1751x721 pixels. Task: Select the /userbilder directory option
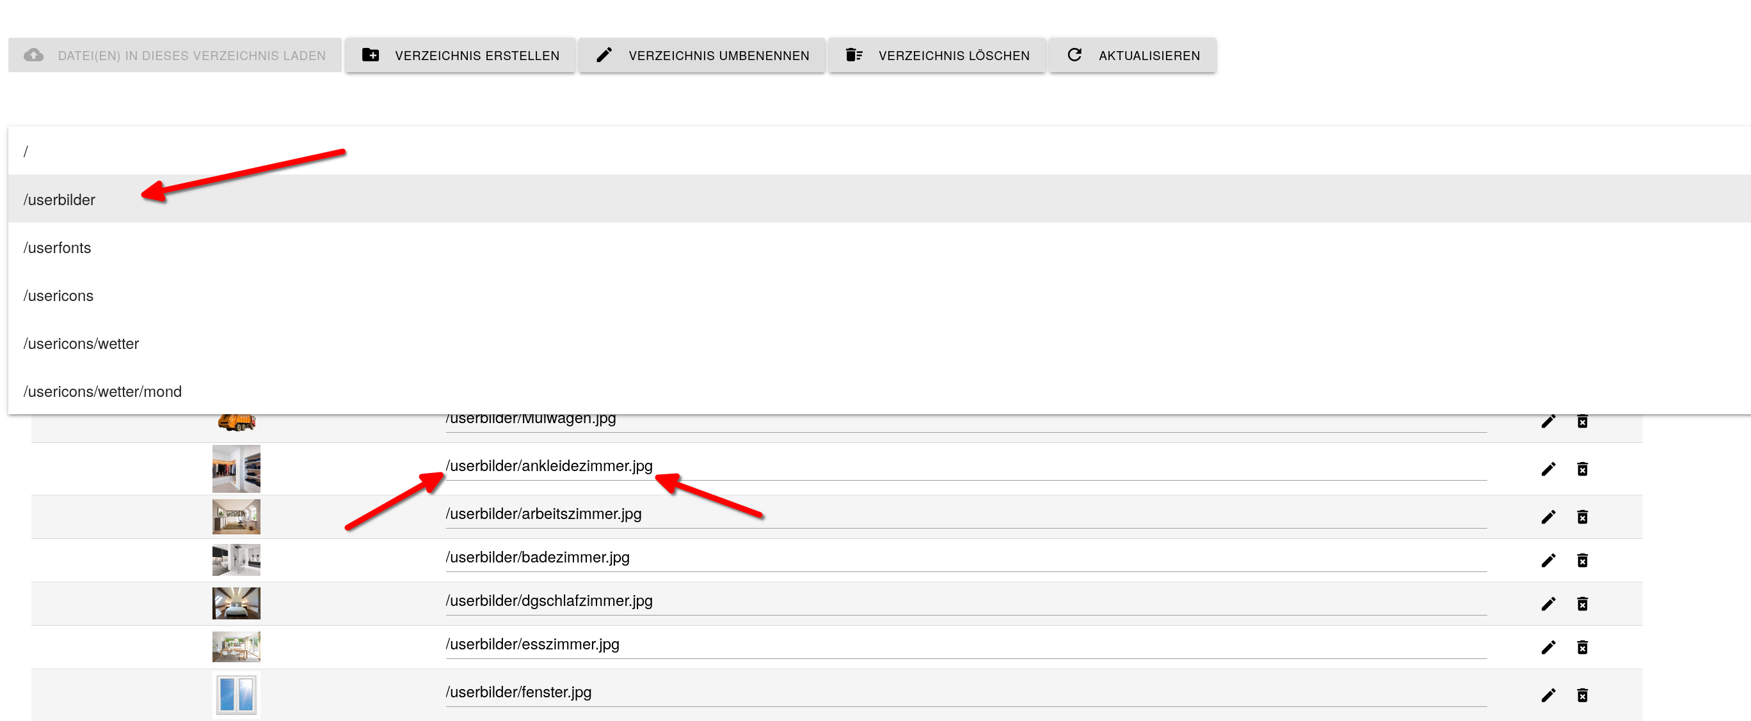pyautogui.click(x=60, y=199)
